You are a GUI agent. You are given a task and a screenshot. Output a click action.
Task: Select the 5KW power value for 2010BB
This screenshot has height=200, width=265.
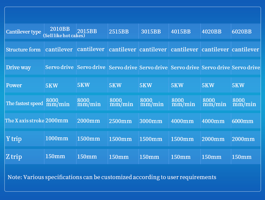coord(52,86)
